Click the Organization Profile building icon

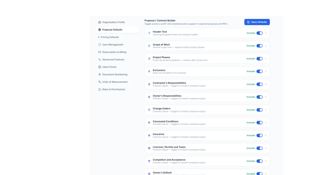[99, 22]
